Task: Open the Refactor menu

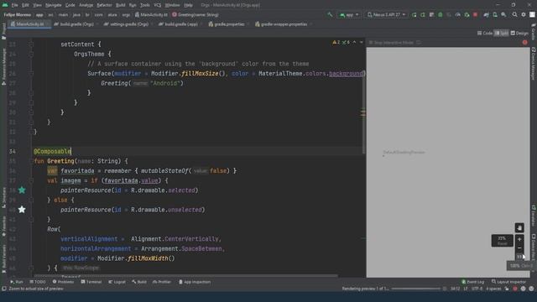Action: [104, 5]
